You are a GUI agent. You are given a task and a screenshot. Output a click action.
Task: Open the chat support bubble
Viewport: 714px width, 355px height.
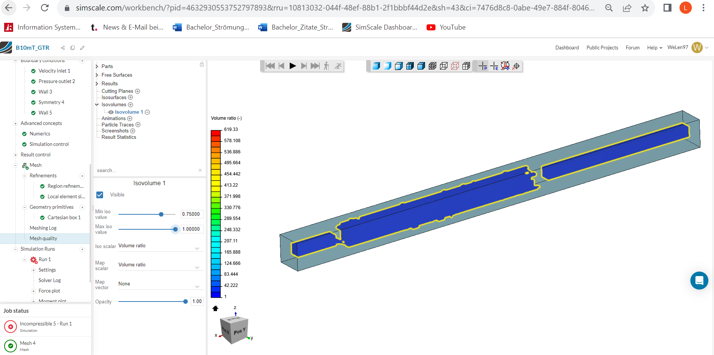699,281
